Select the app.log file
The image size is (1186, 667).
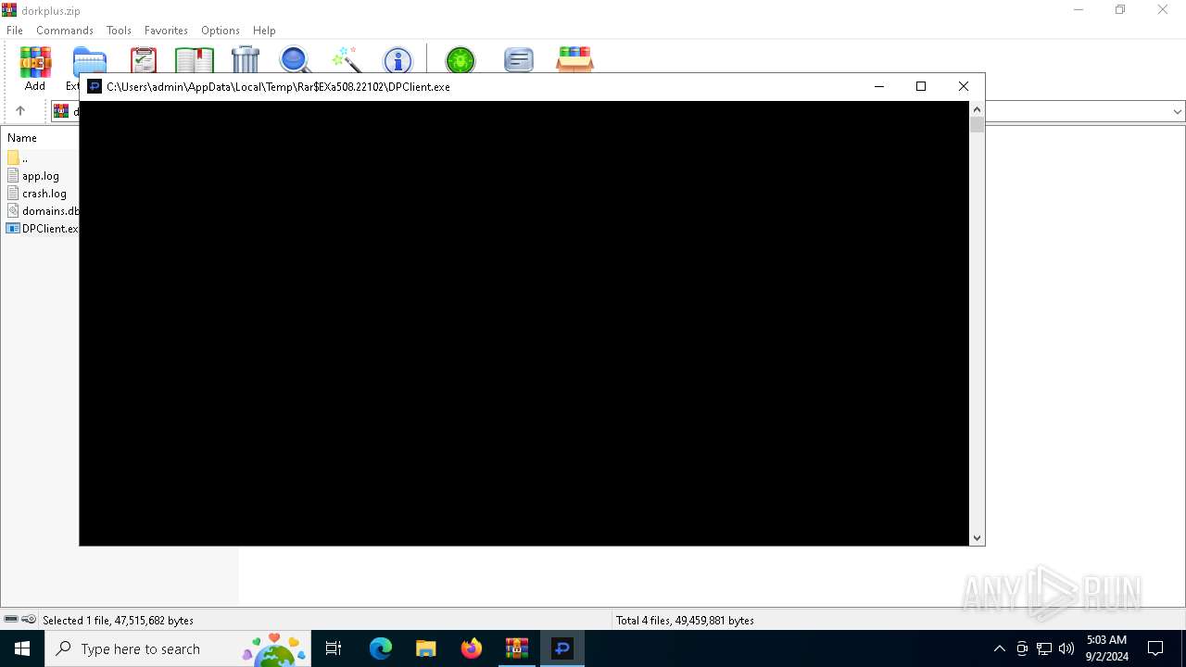point(33,176)
